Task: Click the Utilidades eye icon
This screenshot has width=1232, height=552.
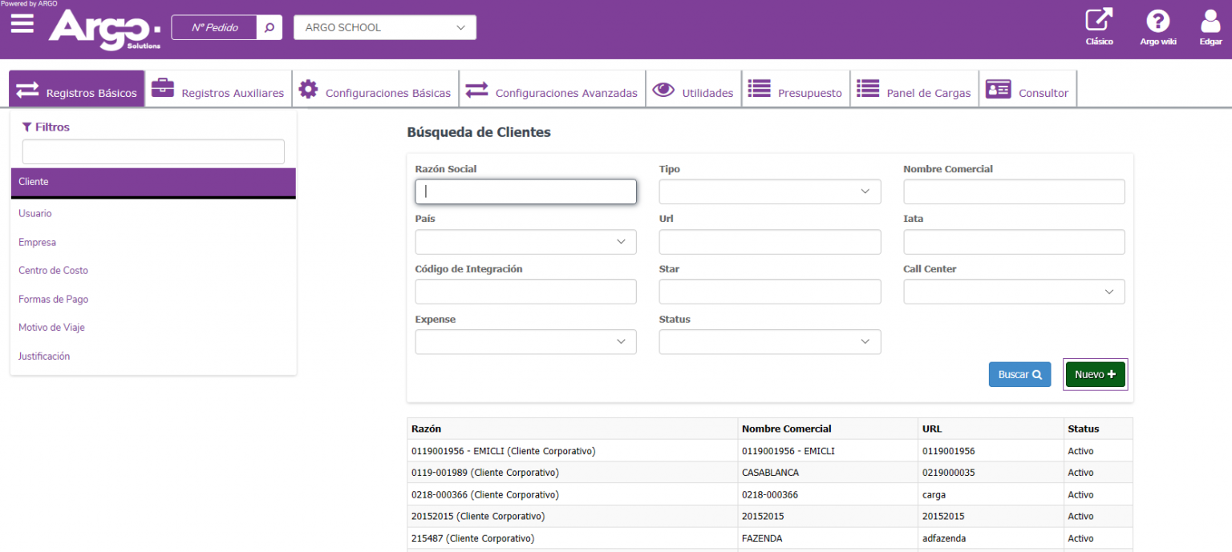Action: (663, 89)
